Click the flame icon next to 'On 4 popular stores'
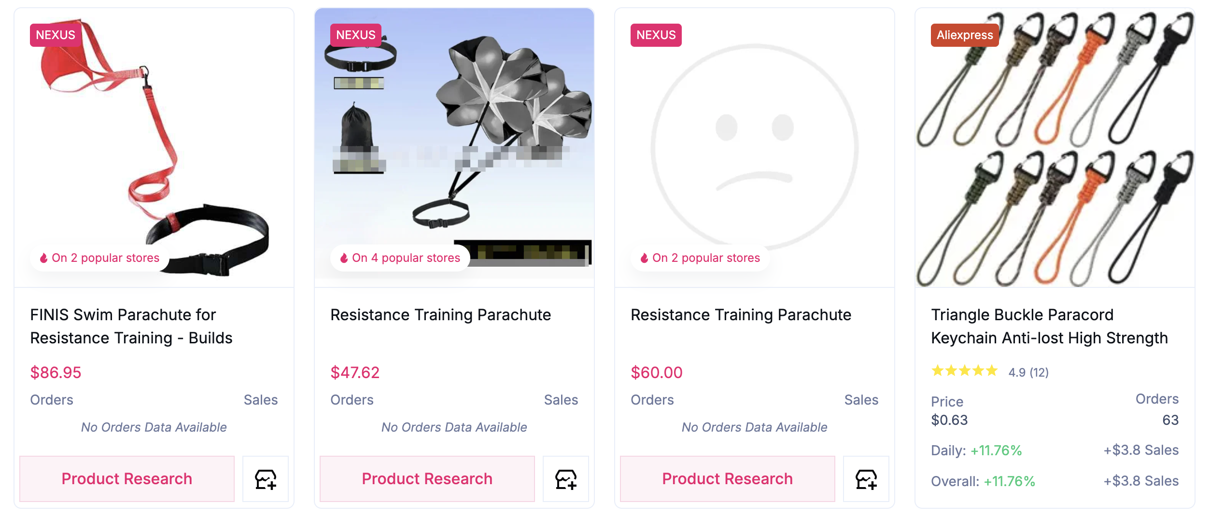The image size is (1210, 516). (x=345, y=258)
